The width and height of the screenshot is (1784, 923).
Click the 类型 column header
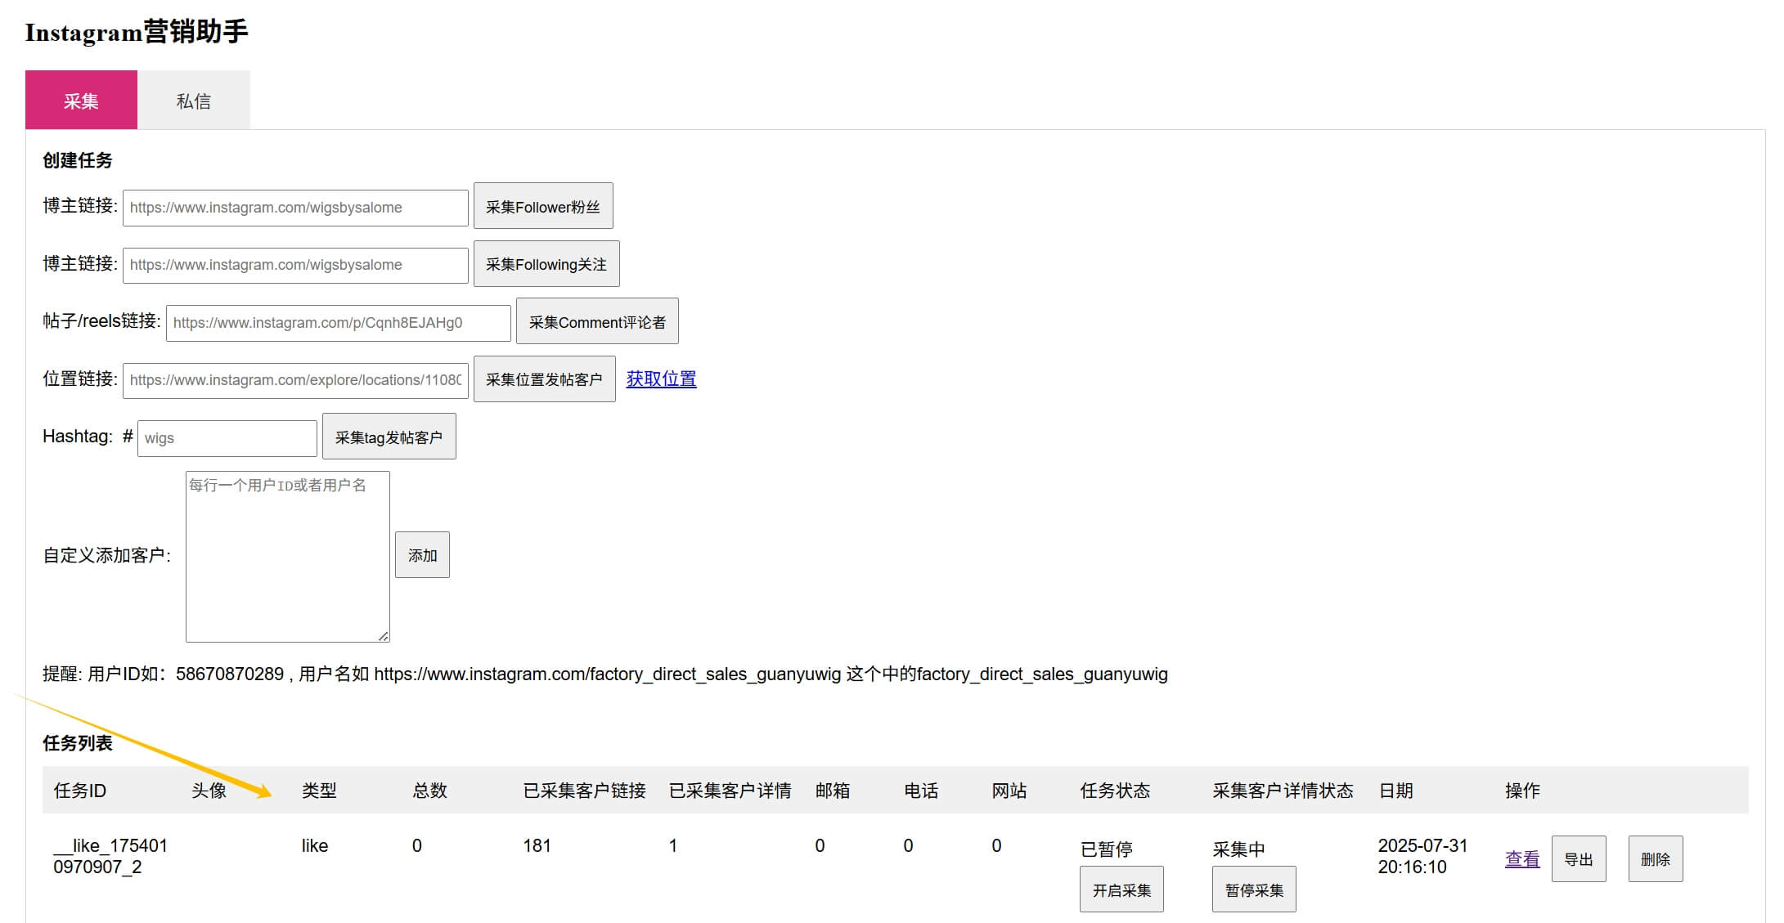[x=319, y=791]
